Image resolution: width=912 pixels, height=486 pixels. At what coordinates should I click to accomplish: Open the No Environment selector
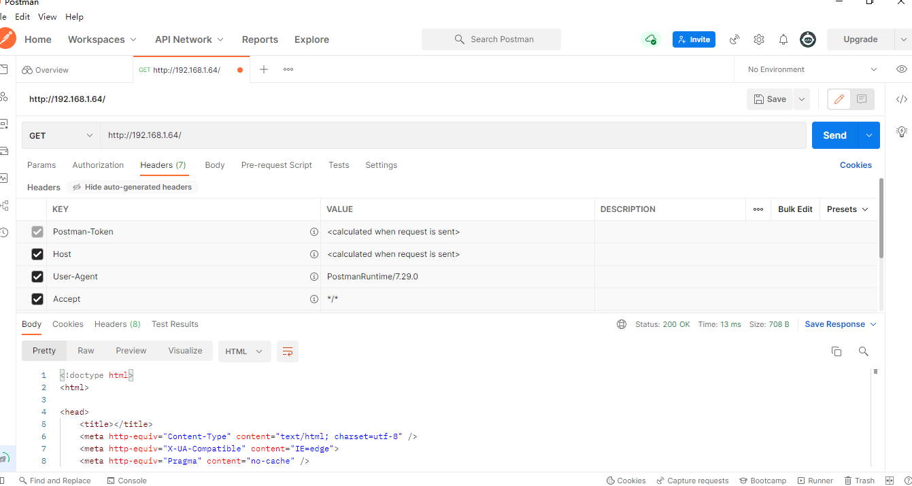pyautogui.click(x=810, y=69)
